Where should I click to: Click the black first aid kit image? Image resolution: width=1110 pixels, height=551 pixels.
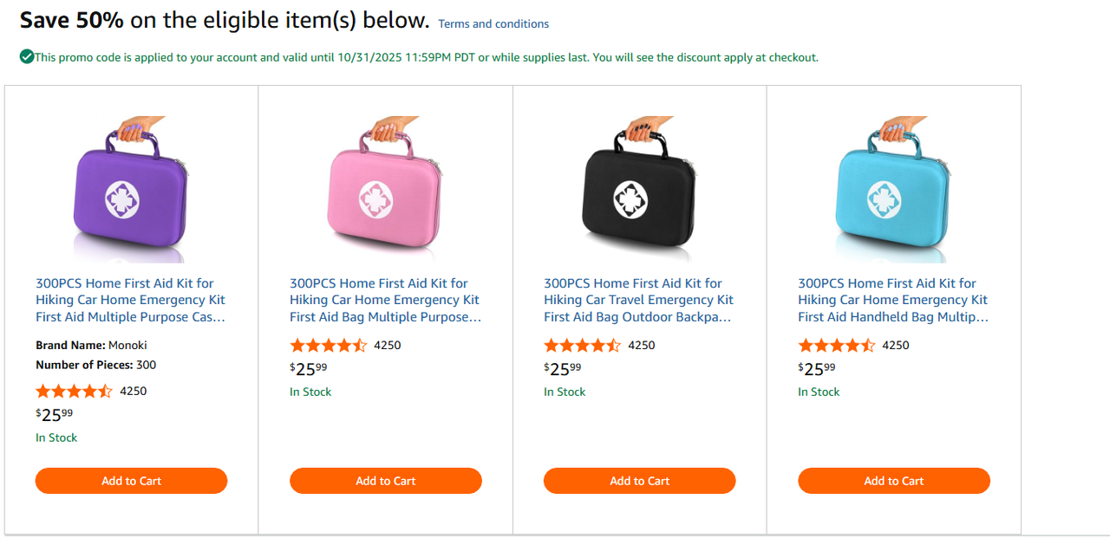point(639,189)
